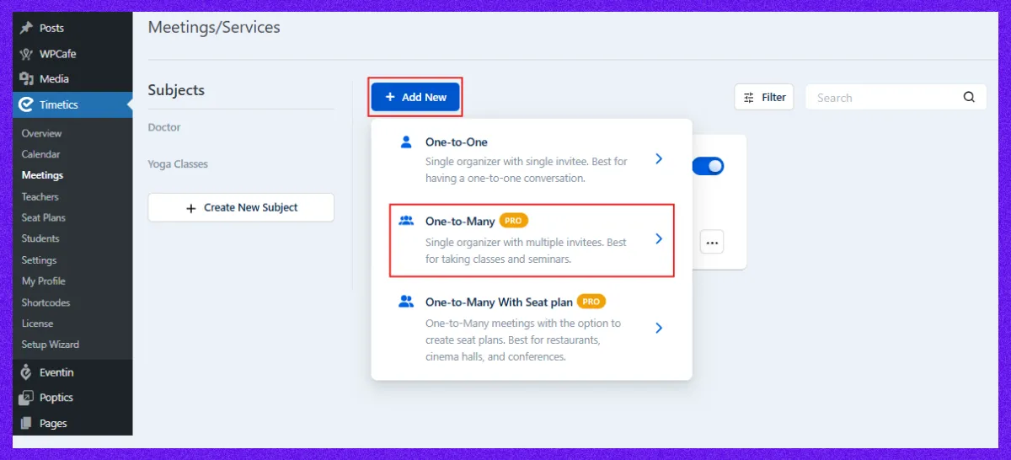Open the Settings submenu item
Screen dimensions: 1011x460
tap(39, 260)
